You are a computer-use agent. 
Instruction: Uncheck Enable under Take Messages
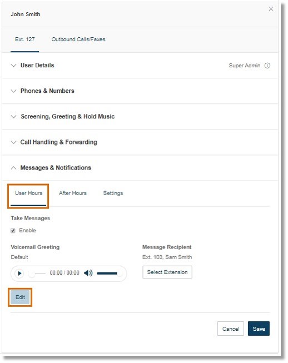(13, 231)
